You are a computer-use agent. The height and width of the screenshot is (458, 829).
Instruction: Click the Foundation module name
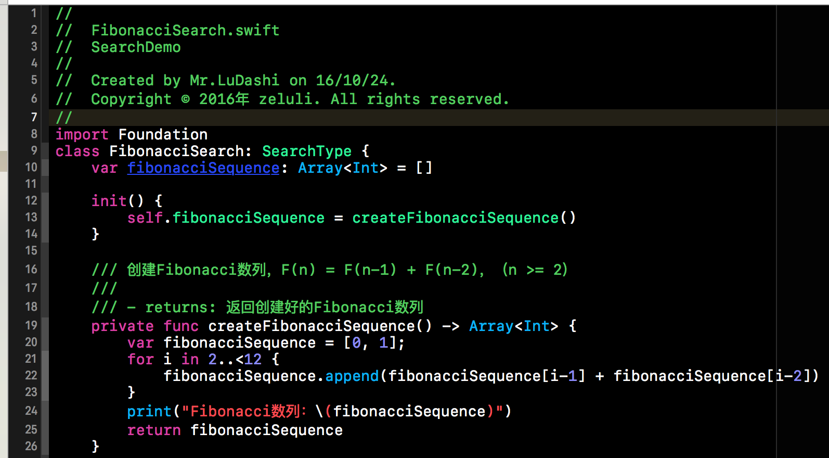coord(163,135)
